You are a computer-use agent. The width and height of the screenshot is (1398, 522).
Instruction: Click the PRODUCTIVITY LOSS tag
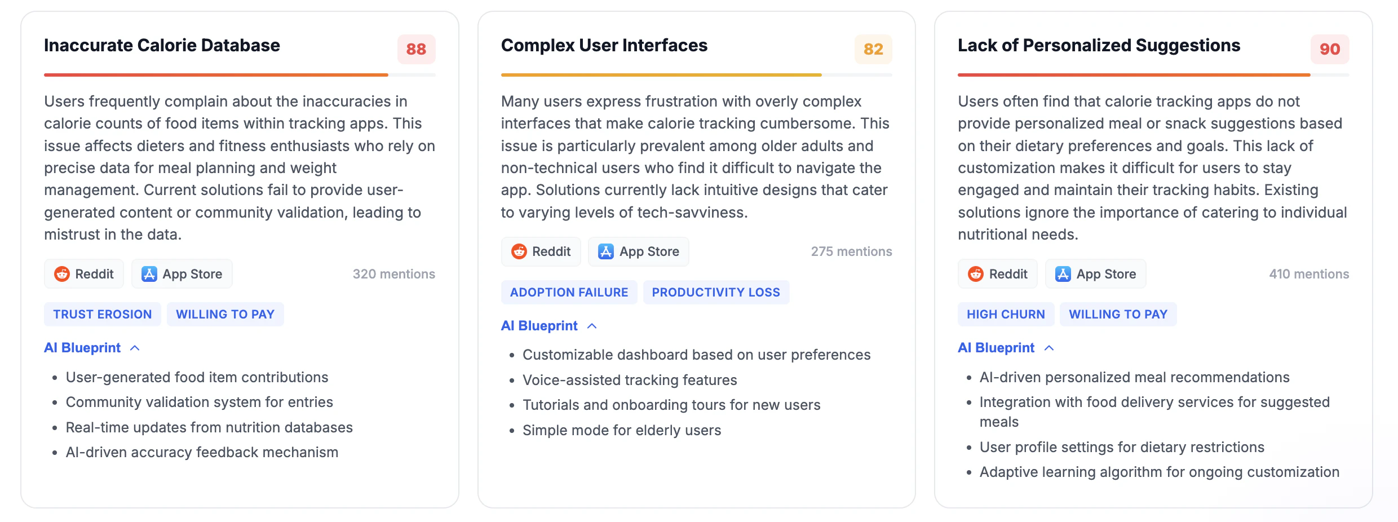pyautogui.click(x=716, y=292)
